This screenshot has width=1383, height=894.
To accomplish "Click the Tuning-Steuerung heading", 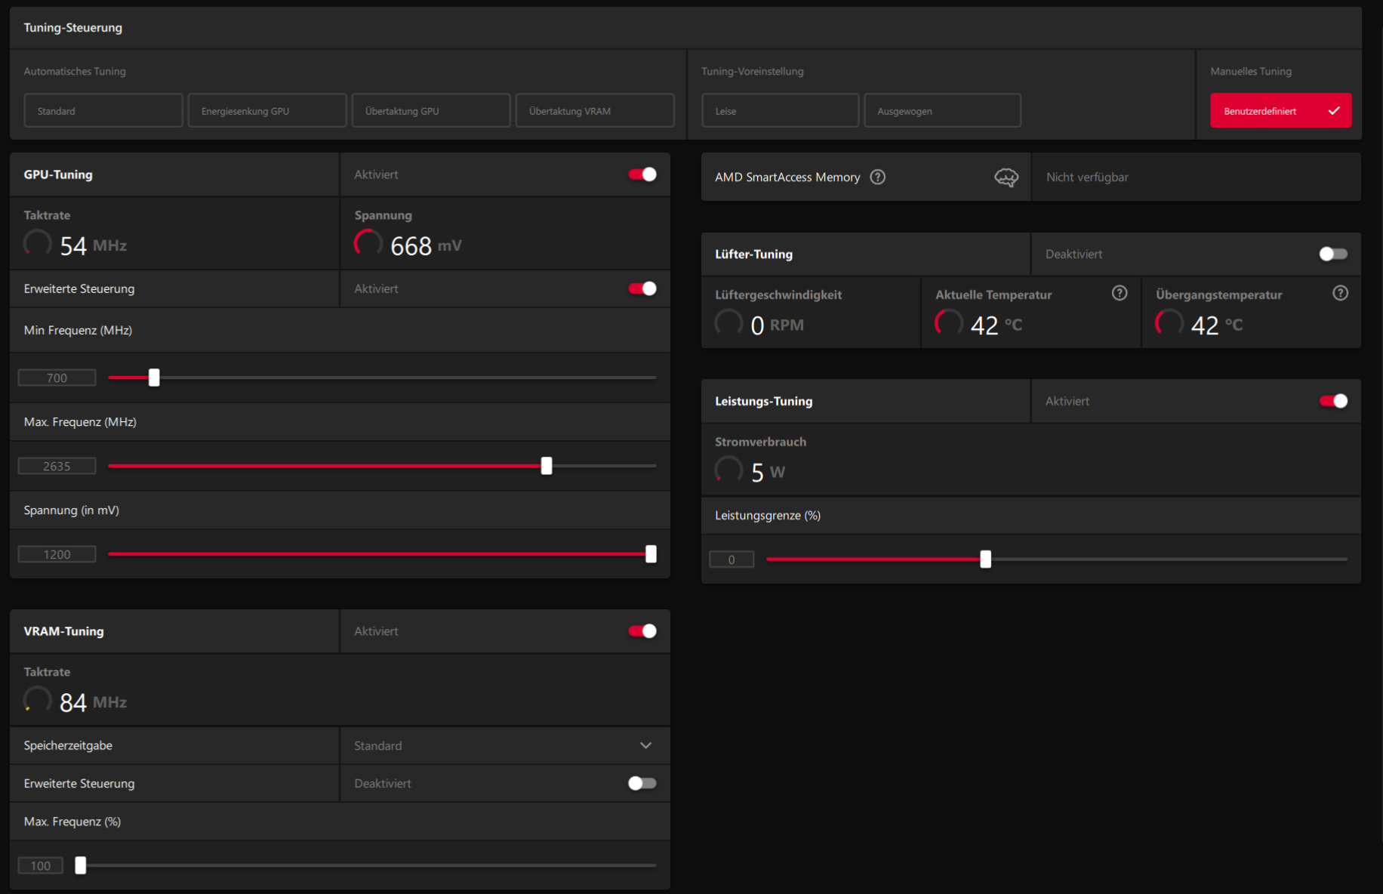I will pos(72,27).
